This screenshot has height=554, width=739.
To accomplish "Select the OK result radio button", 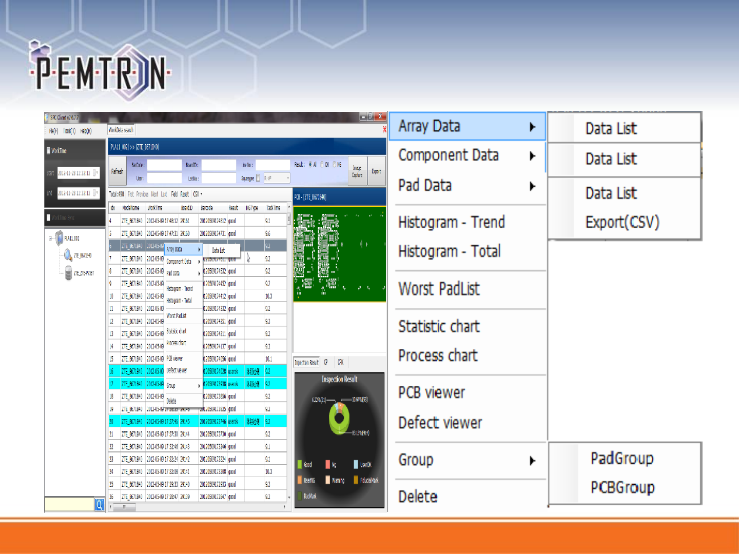I will coord(322,165).
